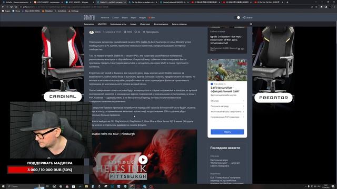
Task: Select the Железная кухня category
Action: coord(161,24)
